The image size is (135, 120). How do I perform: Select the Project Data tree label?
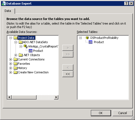click(26, 38)
